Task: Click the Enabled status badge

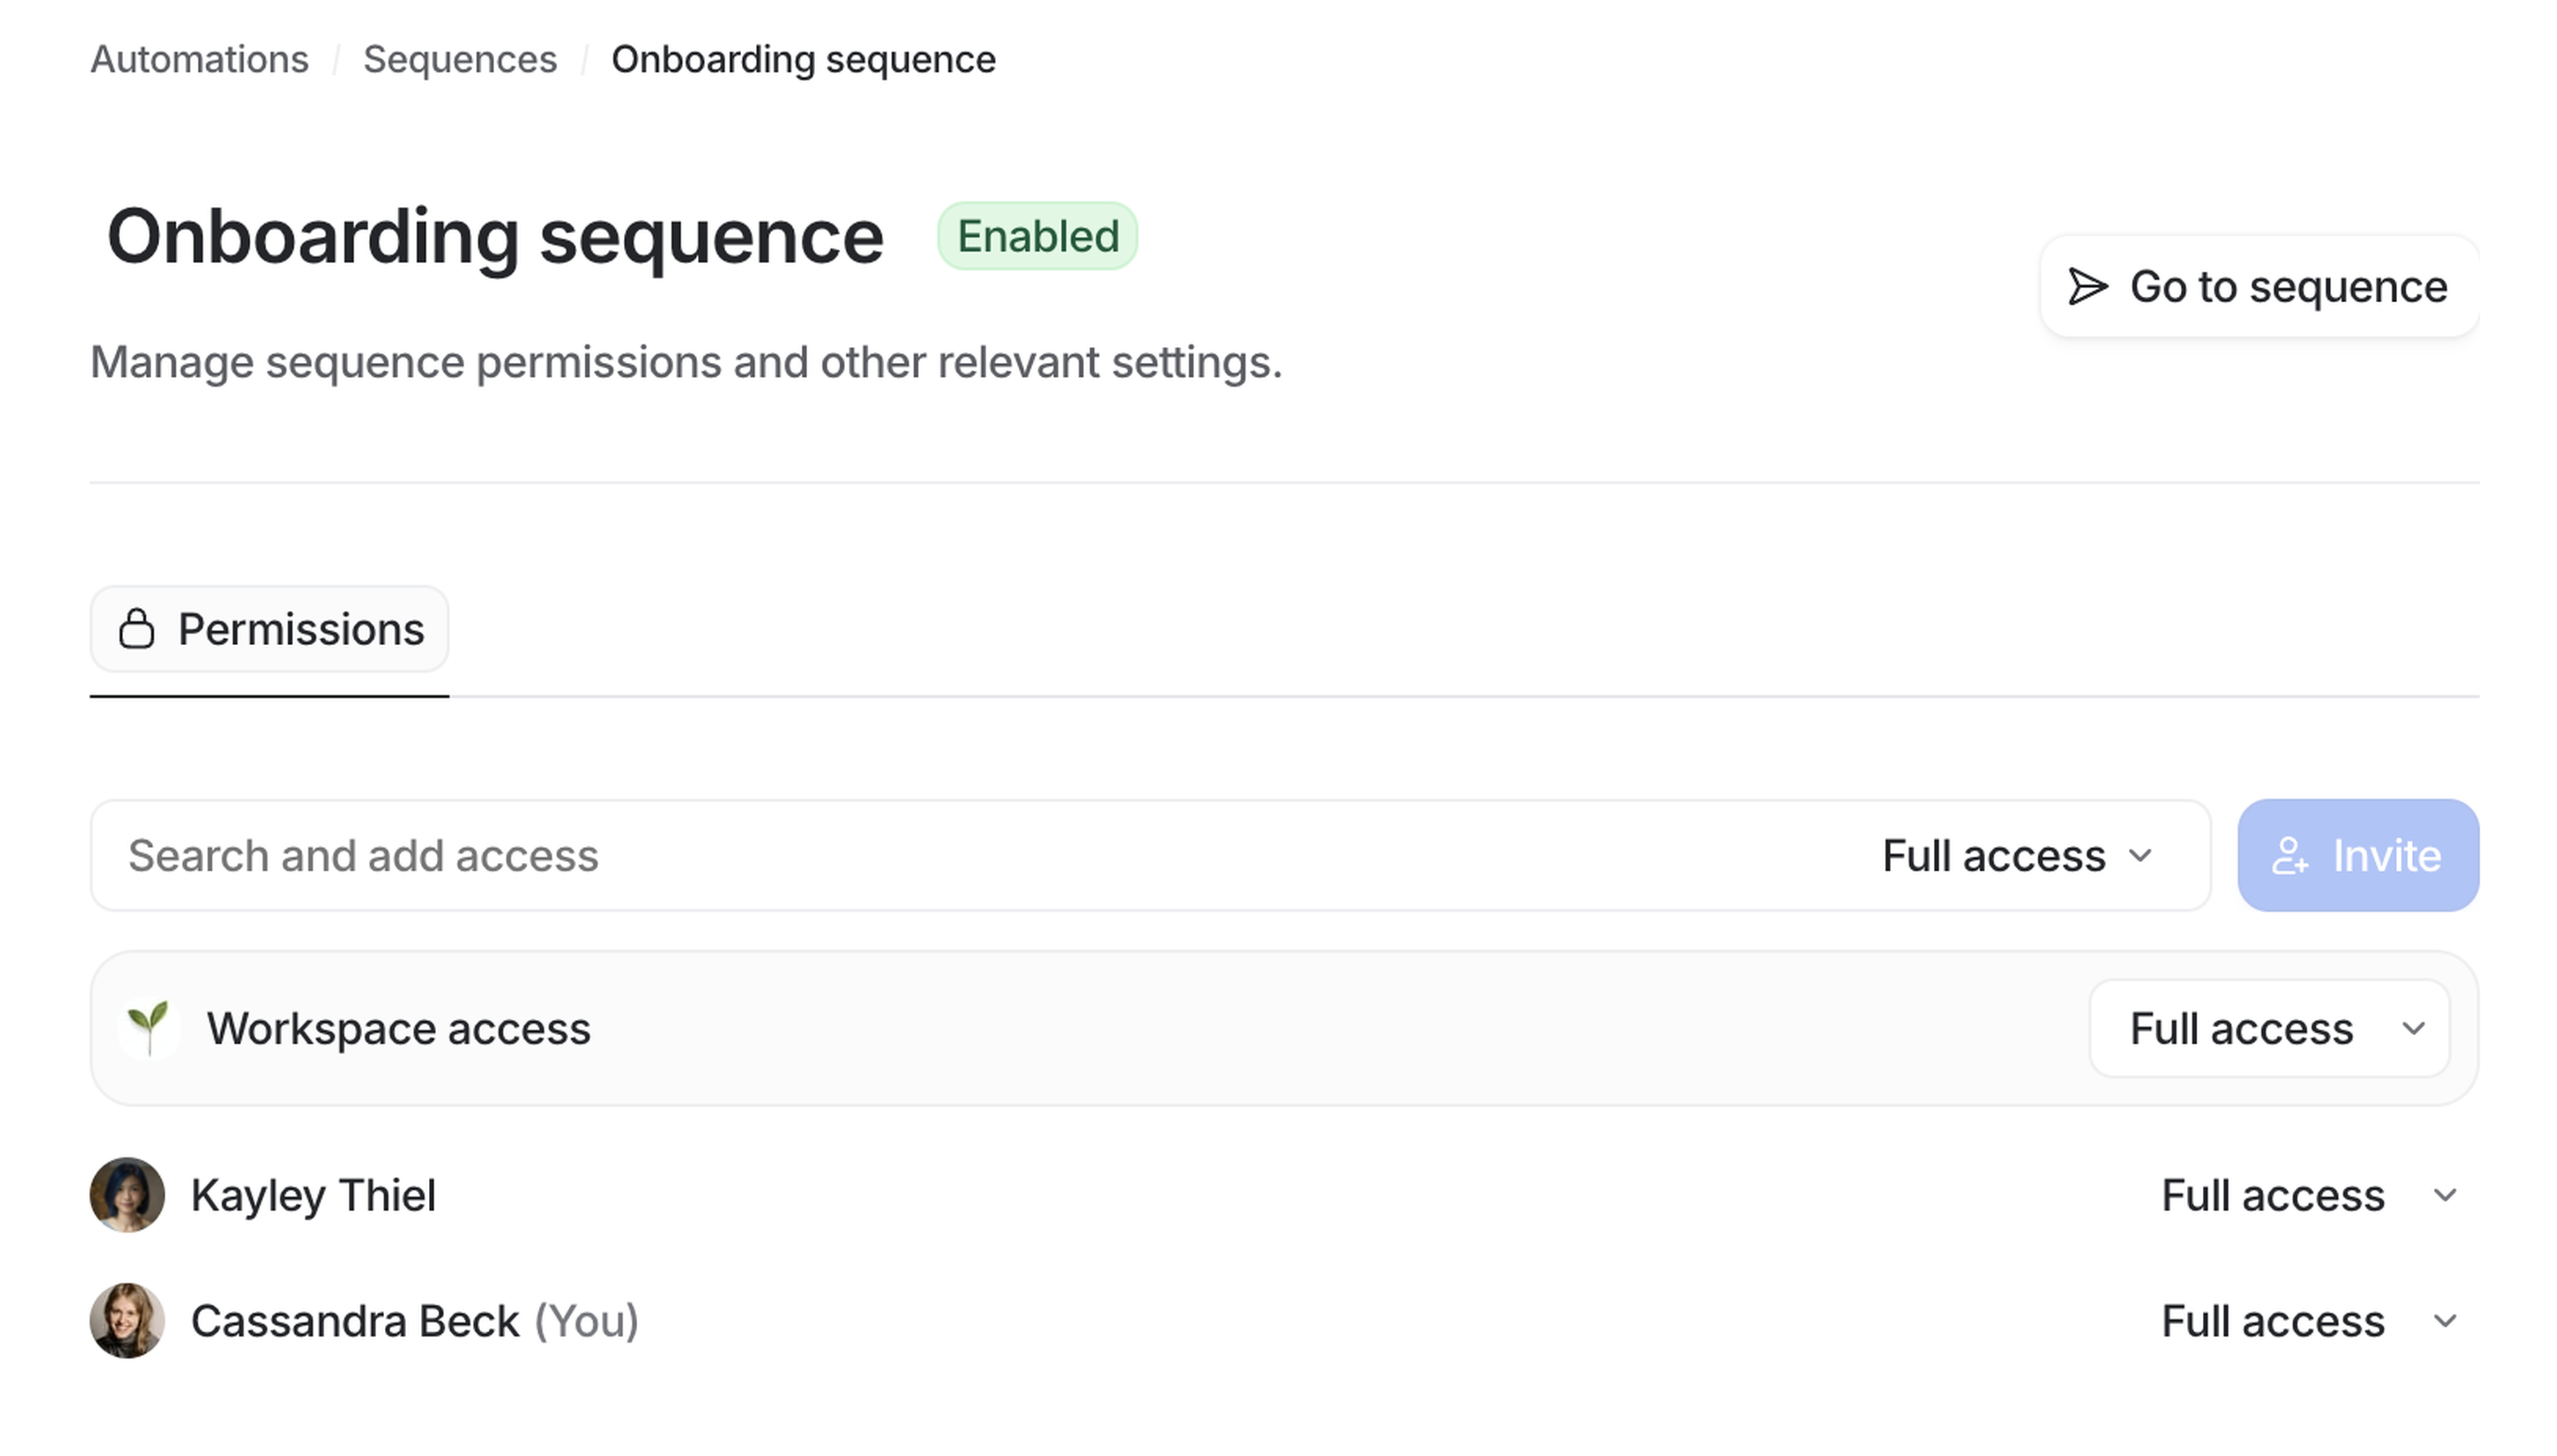Action: pos(1037,237)
